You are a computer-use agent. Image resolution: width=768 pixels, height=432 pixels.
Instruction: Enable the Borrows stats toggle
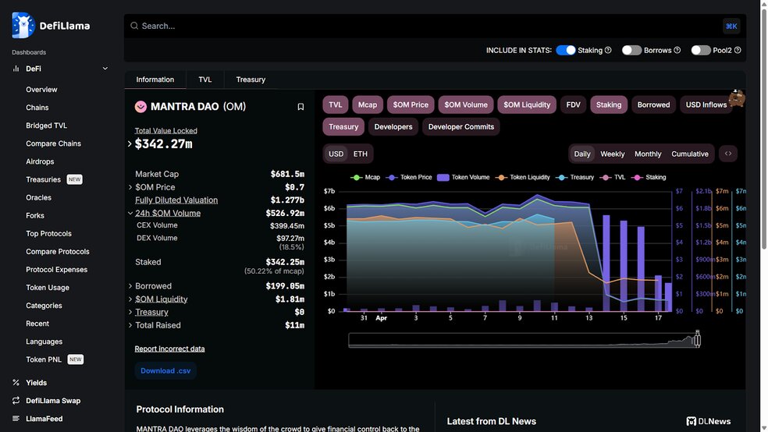(x=631, y=50)
